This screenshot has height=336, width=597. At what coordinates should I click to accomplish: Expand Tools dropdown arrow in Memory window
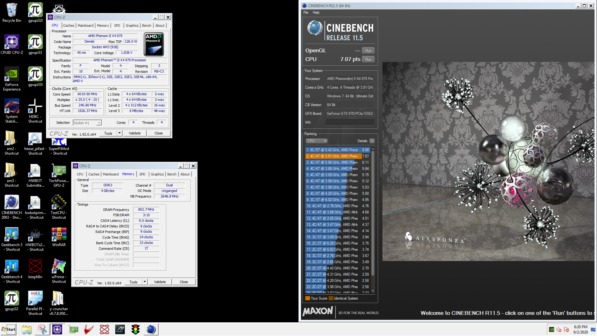[145, 282]
